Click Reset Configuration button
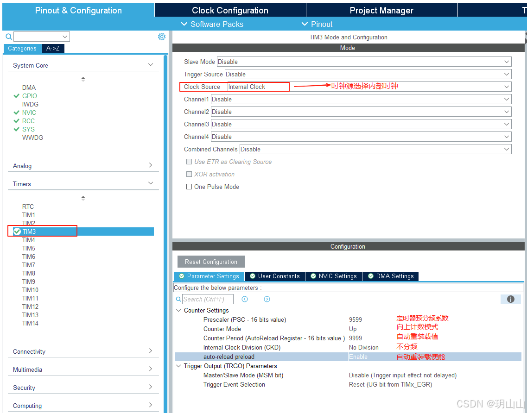This screenshot has height=413, width=527. pyautogui.click(x=211, y=262)
